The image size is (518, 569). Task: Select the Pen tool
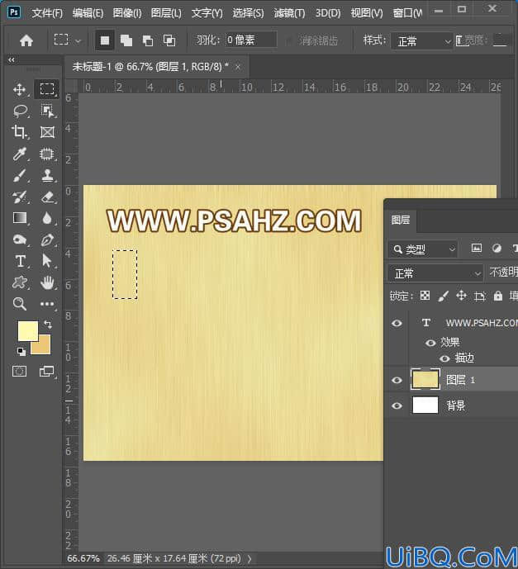(47, 239)
